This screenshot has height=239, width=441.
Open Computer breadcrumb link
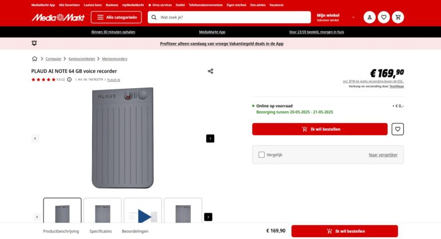[x=53, y=59]
